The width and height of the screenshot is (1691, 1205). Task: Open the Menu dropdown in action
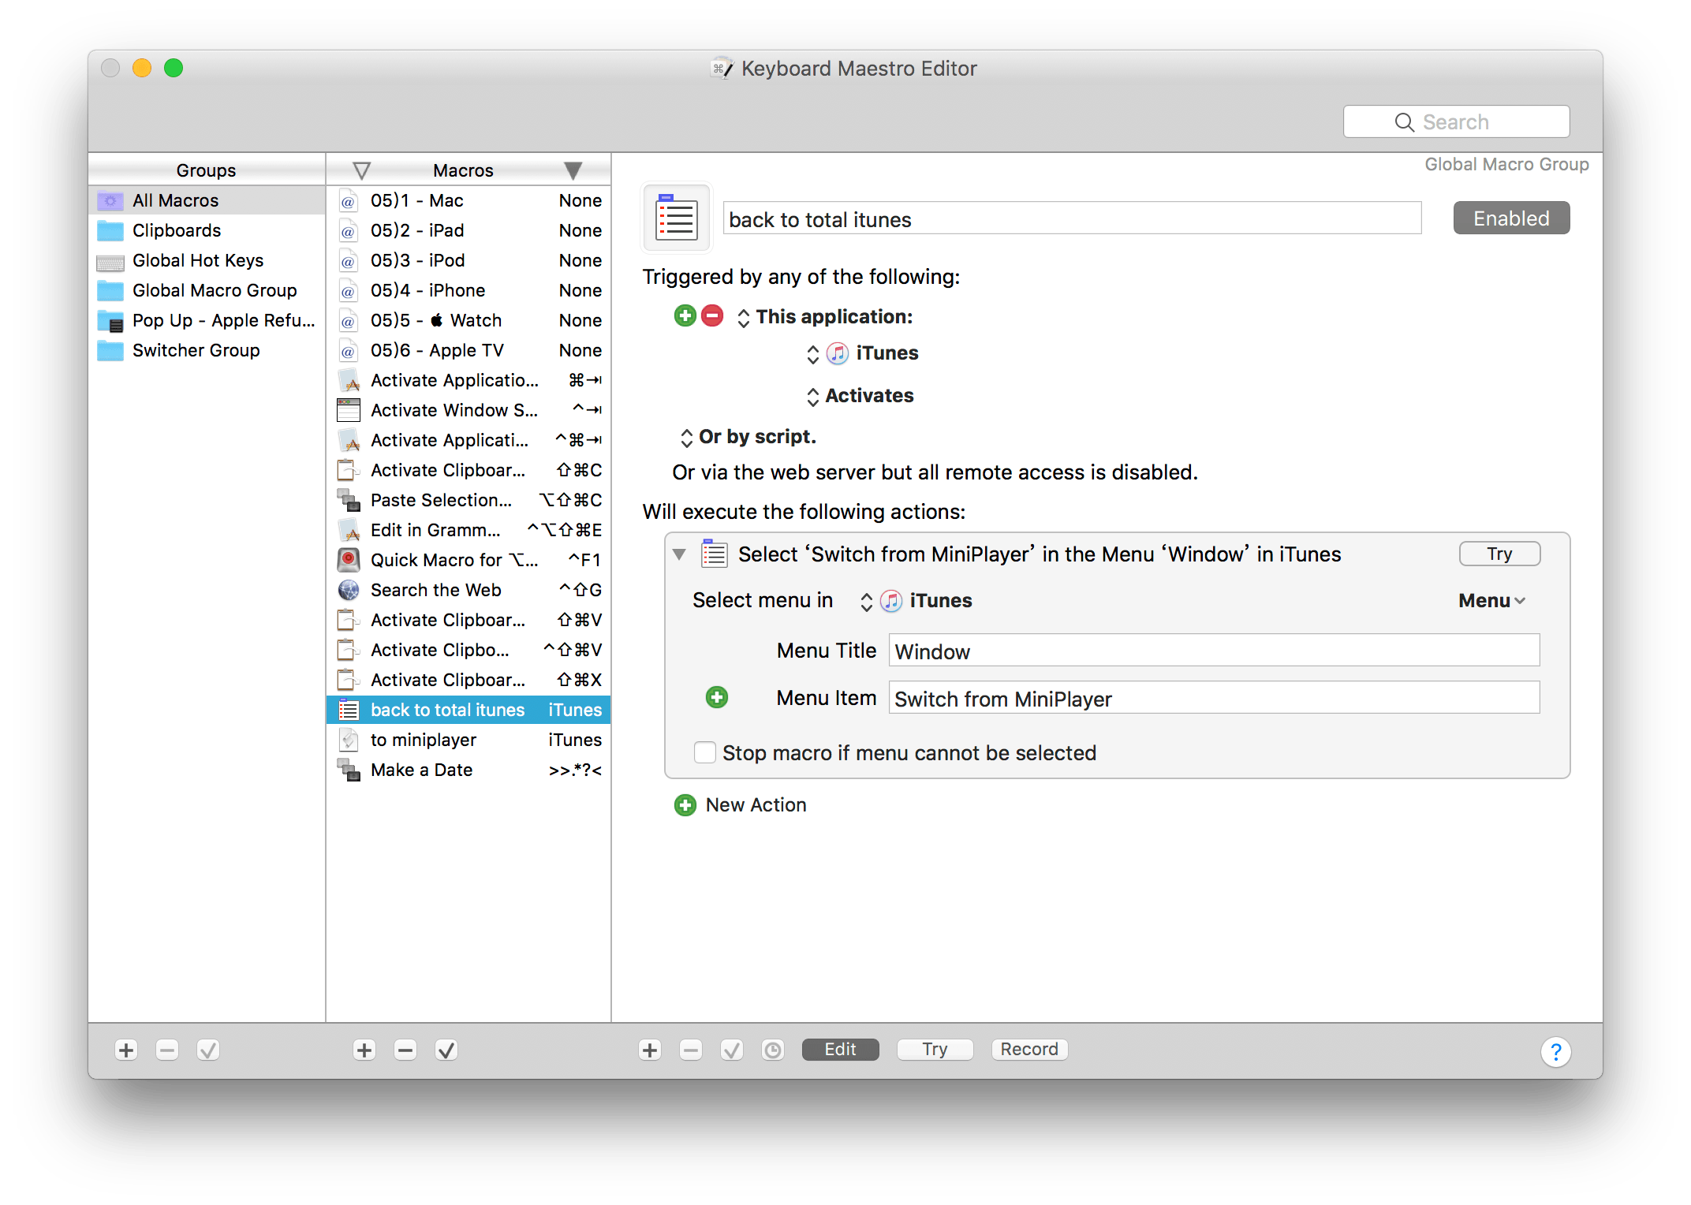click(x=1491, y=601)
